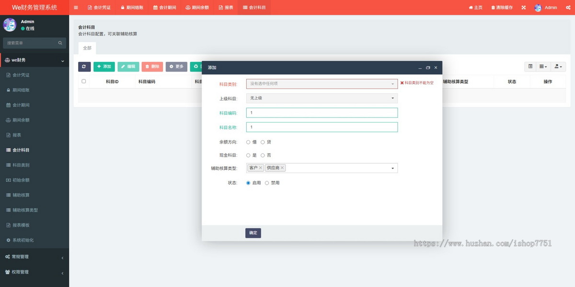The width and height of the screenshot is (575, 287).
Task: Maximize the 添加 dialog
Action: pos(428,68)
